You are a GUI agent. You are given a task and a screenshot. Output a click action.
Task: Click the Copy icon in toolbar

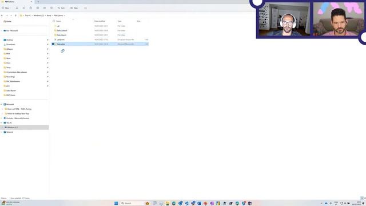coord(24,8)
